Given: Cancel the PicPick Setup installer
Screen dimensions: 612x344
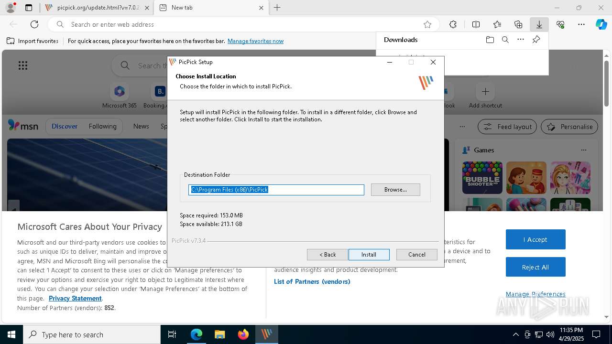Looking at the screenshot, I should coord(416,255).
